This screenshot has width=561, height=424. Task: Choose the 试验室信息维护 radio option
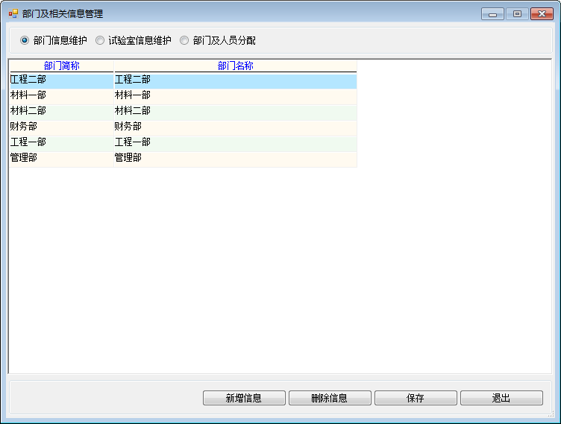coord(100,40)
